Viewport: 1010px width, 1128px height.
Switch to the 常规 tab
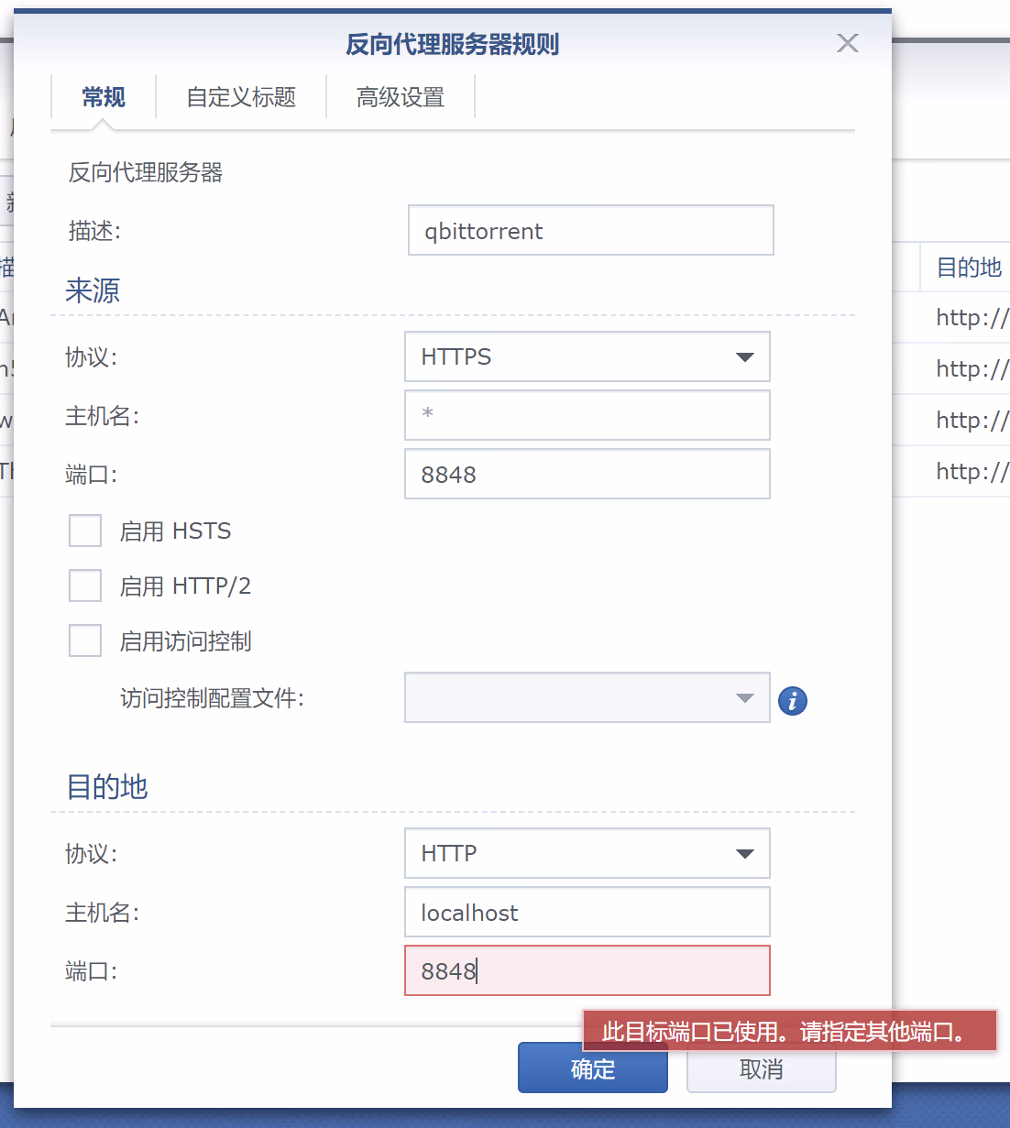click(103, 97)
